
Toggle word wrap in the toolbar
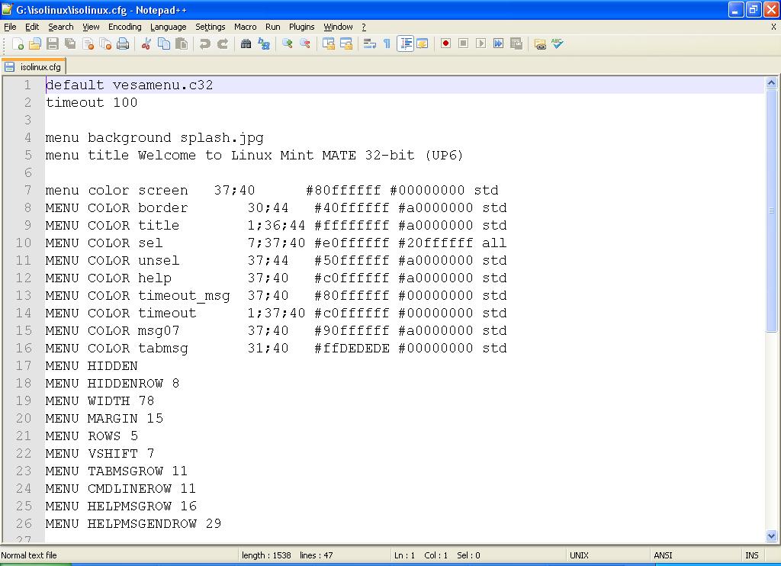pyautogui.click(x=369, y=44)
